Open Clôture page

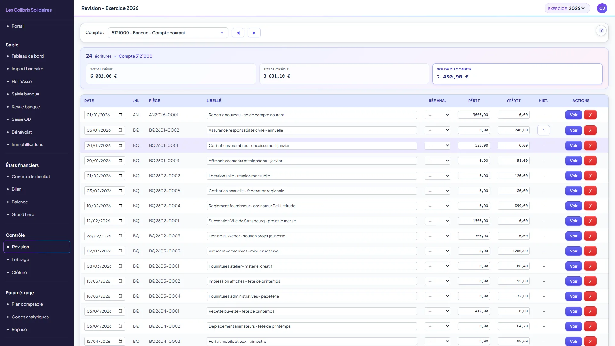(x=19, y=272)
